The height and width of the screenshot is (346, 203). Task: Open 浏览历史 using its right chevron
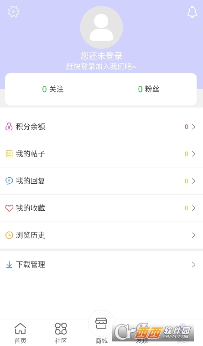point(193,235)
